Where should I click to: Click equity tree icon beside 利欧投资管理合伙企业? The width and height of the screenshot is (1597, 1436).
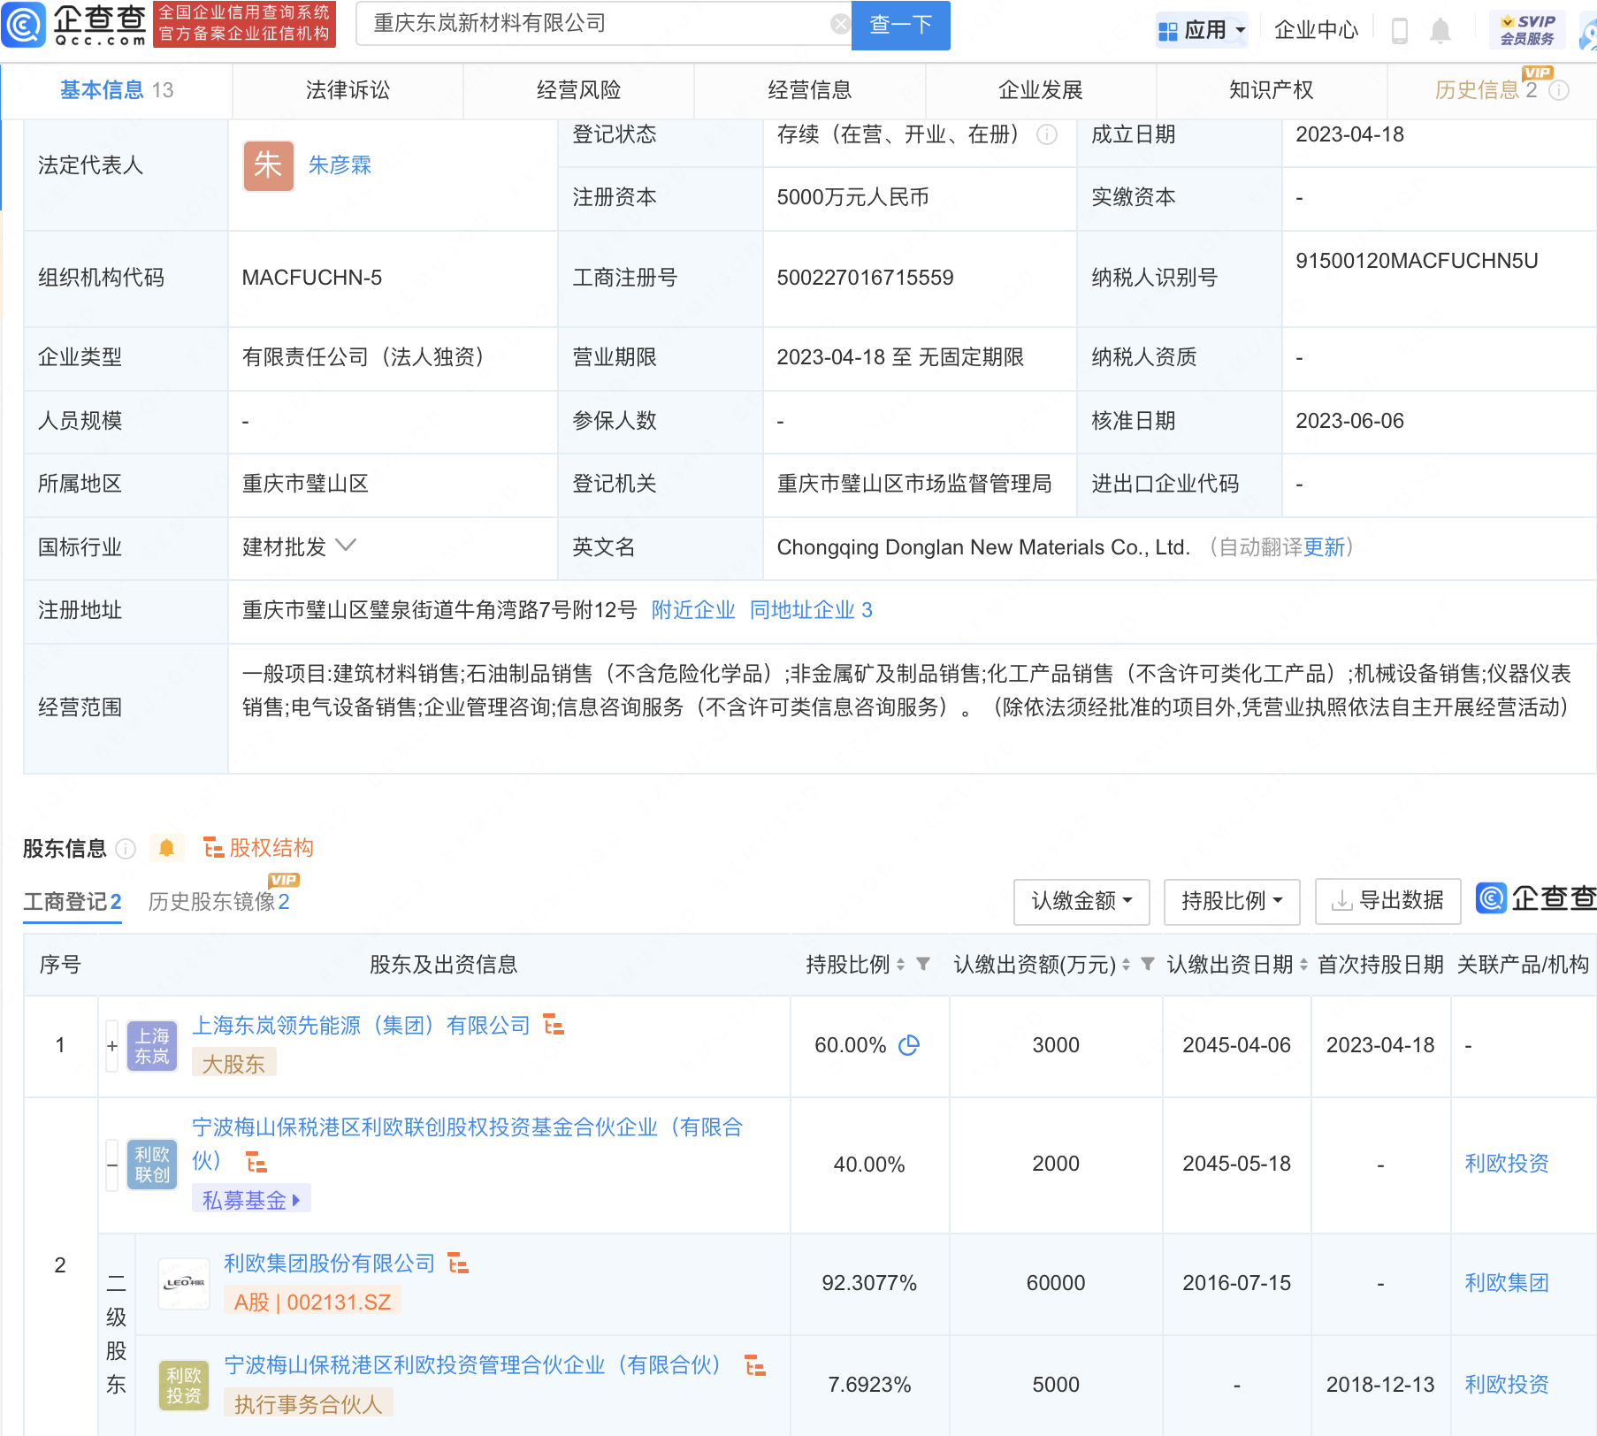[755, 1365]
